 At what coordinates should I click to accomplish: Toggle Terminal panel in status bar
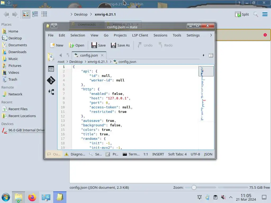(x=131, y=154)
